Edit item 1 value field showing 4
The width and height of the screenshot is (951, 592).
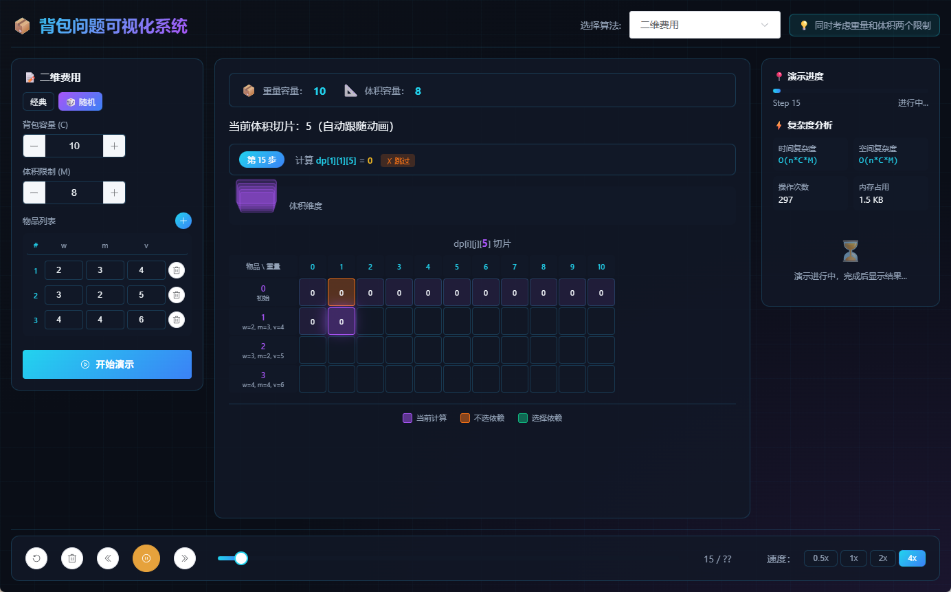pos(146,270)
